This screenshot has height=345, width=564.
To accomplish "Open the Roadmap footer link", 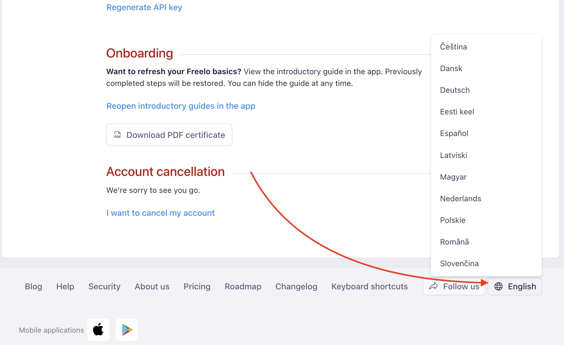I will click(243, 287).
